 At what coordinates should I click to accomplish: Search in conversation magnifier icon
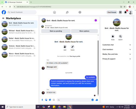click(x=120, y=37)
